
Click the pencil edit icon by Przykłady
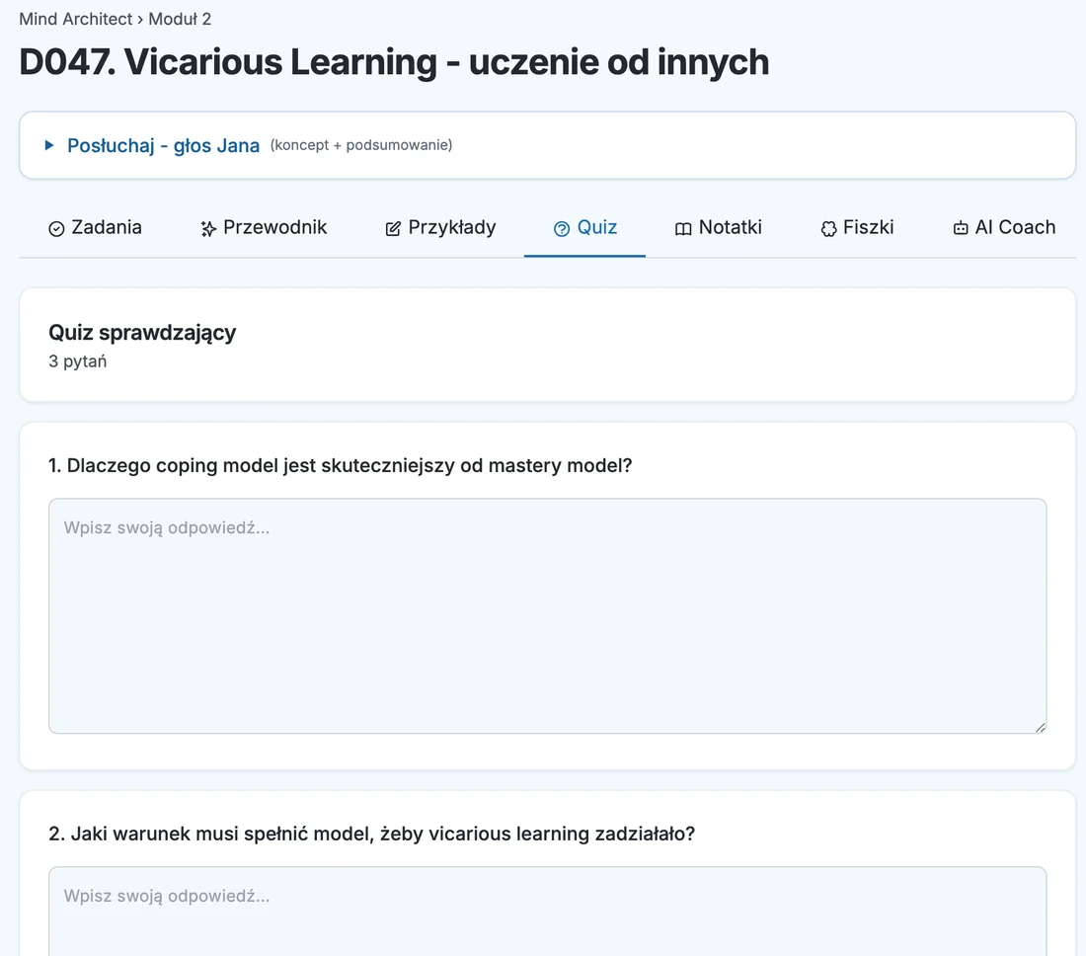[x=393, y=228]
